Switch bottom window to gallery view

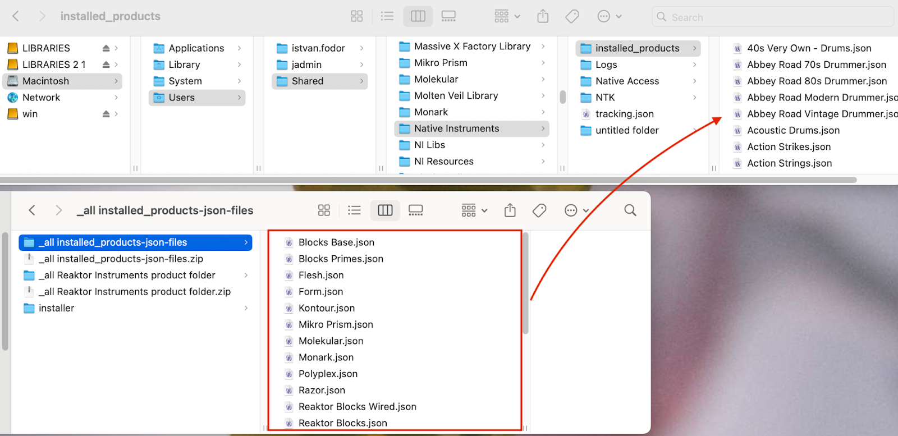point(416,210)
